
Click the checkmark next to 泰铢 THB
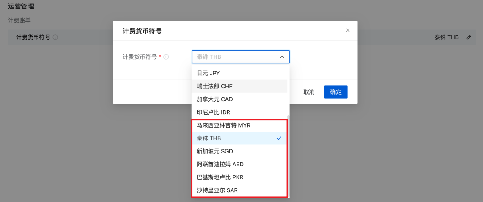click(x=279, y=138)
